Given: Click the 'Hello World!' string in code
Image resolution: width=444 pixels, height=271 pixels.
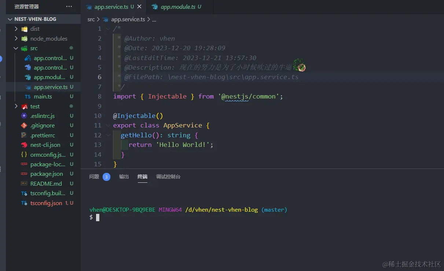Looking at the screenshot, I should coord(183,145).
